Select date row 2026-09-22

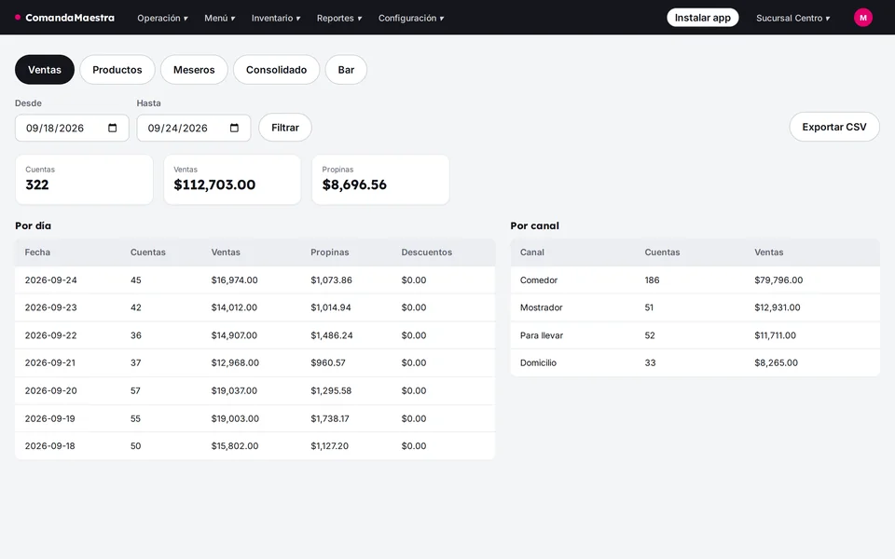pyautogui.click(x=255, y=335)
